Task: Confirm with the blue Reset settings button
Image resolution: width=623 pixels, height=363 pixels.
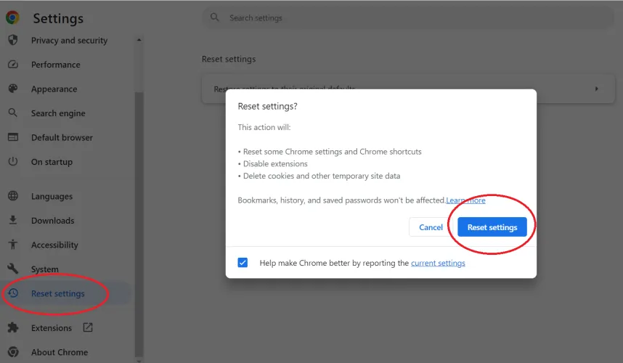Action: coord(492,227)
